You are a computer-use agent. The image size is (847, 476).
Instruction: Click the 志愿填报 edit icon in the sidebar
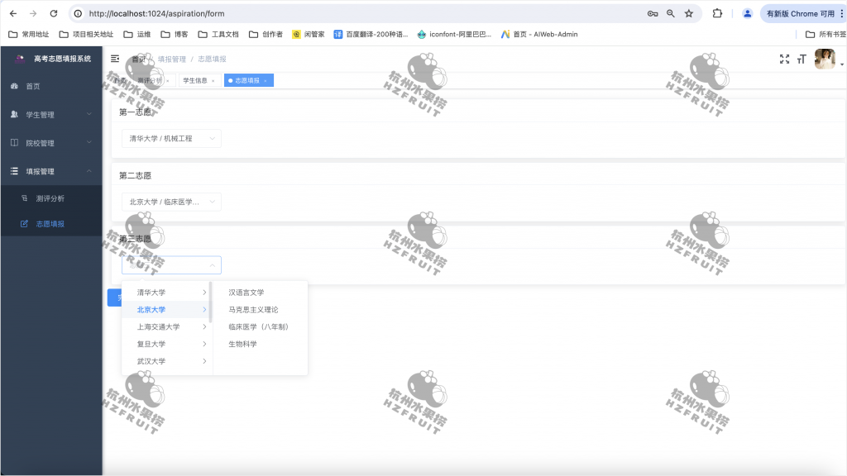[x=24, y=223]
